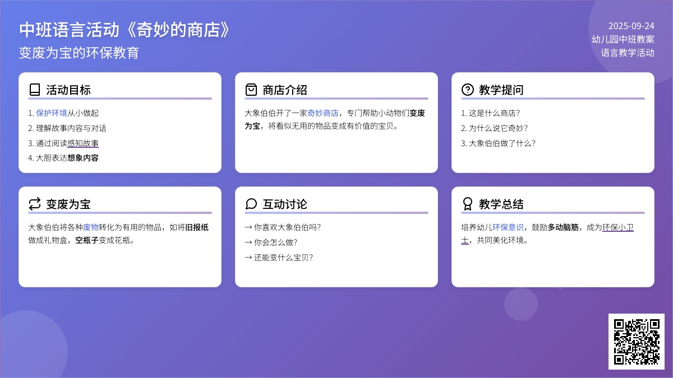Click the underlined 感知故事 text
The width and height of the screenshot is (673, 378).
pos(83,143)
